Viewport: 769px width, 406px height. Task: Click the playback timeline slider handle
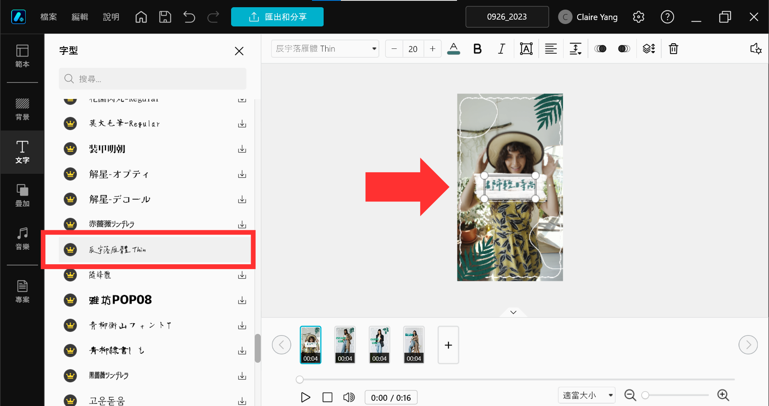point(300,379)
